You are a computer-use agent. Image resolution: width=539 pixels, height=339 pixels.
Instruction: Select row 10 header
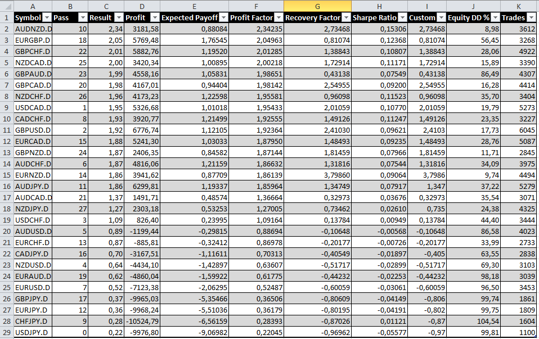pyautogui.click(x=7, y=119)
